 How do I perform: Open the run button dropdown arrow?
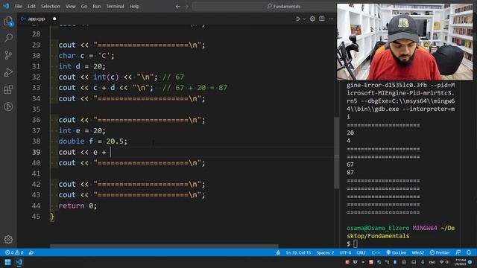pyautogui.click(x=304, y=19)
